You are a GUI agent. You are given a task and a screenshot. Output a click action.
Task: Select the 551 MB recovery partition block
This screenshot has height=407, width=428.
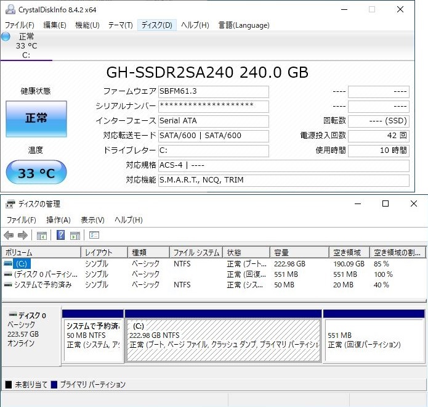374,337
